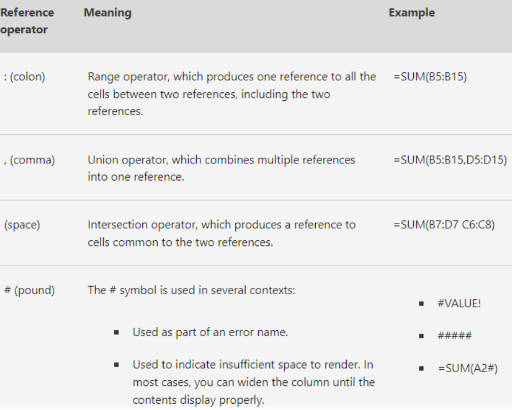The height and width of the screenshot is (410, 512).
Task: Click the Meaning column header
Action: (108, 13)
